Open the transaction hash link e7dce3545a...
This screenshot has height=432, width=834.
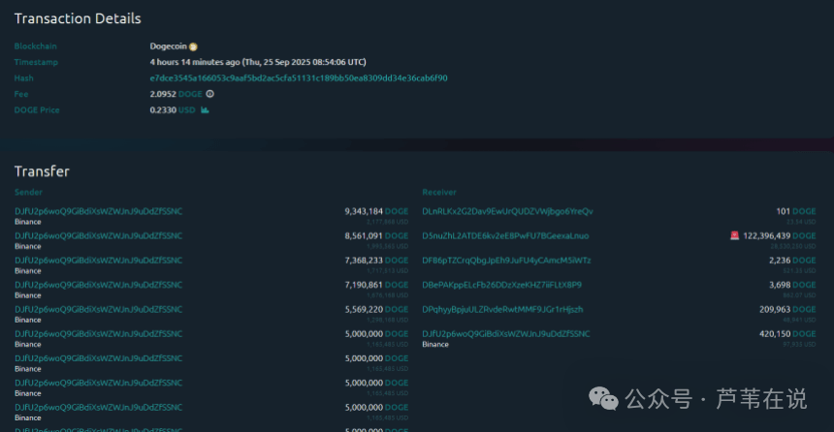coord(299,77)
